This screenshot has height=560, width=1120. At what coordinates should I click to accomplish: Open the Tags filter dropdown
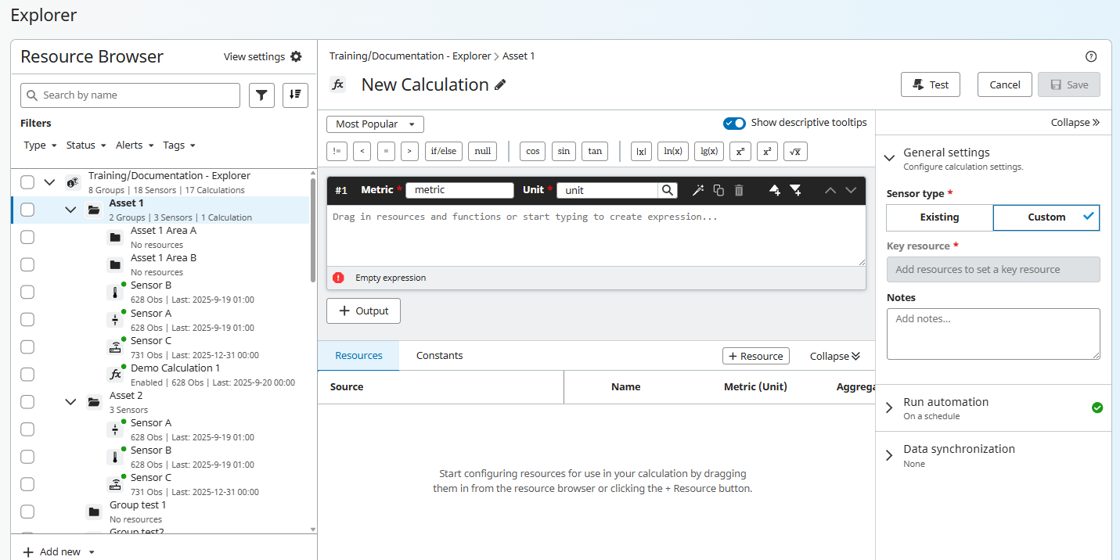pos(179,145)
